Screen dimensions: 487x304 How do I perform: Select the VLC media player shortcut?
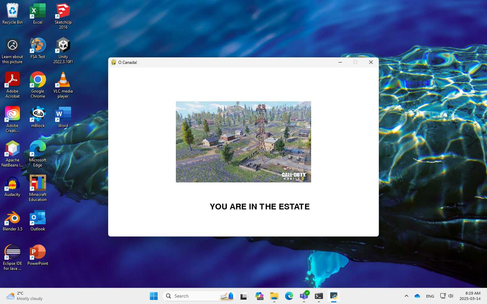tap(63, 85)
